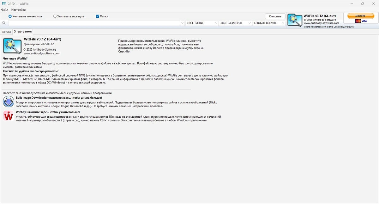Click the WizFile logo in About tab

click(12, 46)
